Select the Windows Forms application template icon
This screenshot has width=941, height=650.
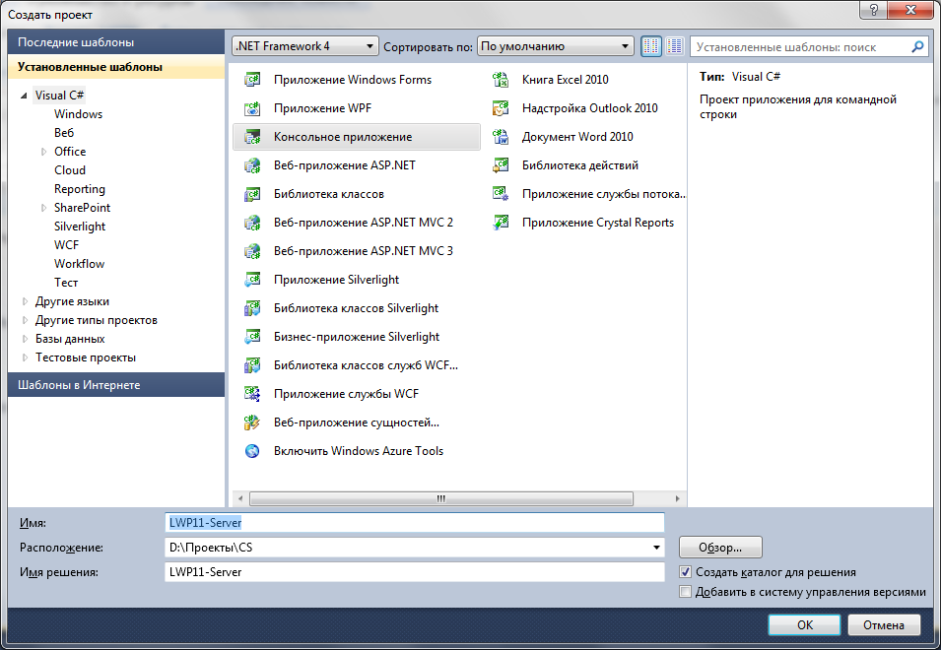(252, 79)
